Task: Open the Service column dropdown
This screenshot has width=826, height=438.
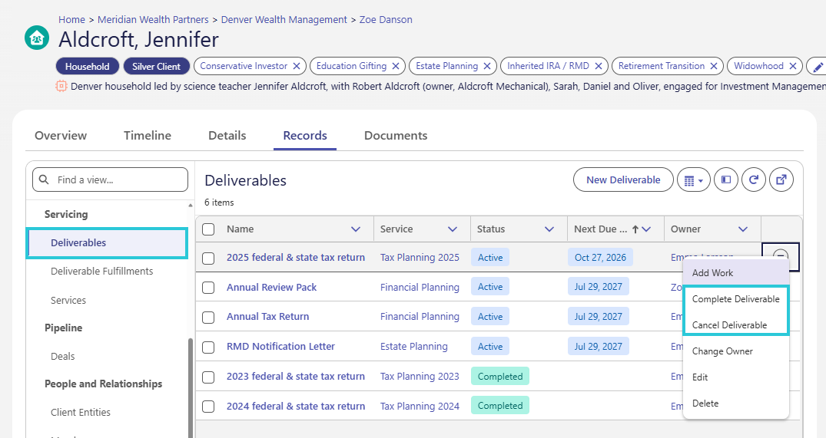Action: pyautogui.click(x=453, y=229)
